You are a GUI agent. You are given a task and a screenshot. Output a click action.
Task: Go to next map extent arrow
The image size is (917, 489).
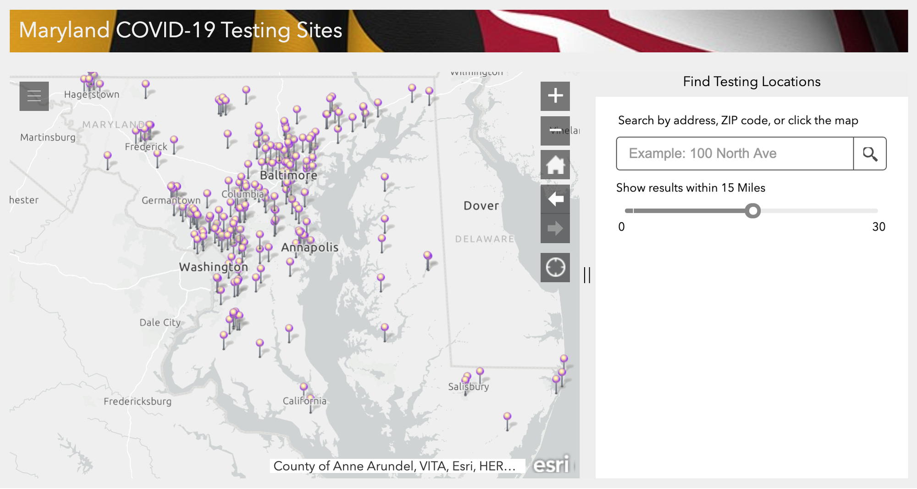[555, 228]
